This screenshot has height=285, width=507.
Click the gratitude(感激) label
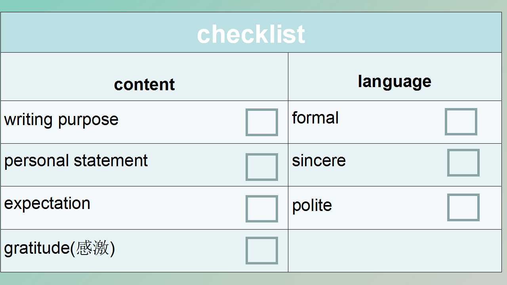[59, 249]
